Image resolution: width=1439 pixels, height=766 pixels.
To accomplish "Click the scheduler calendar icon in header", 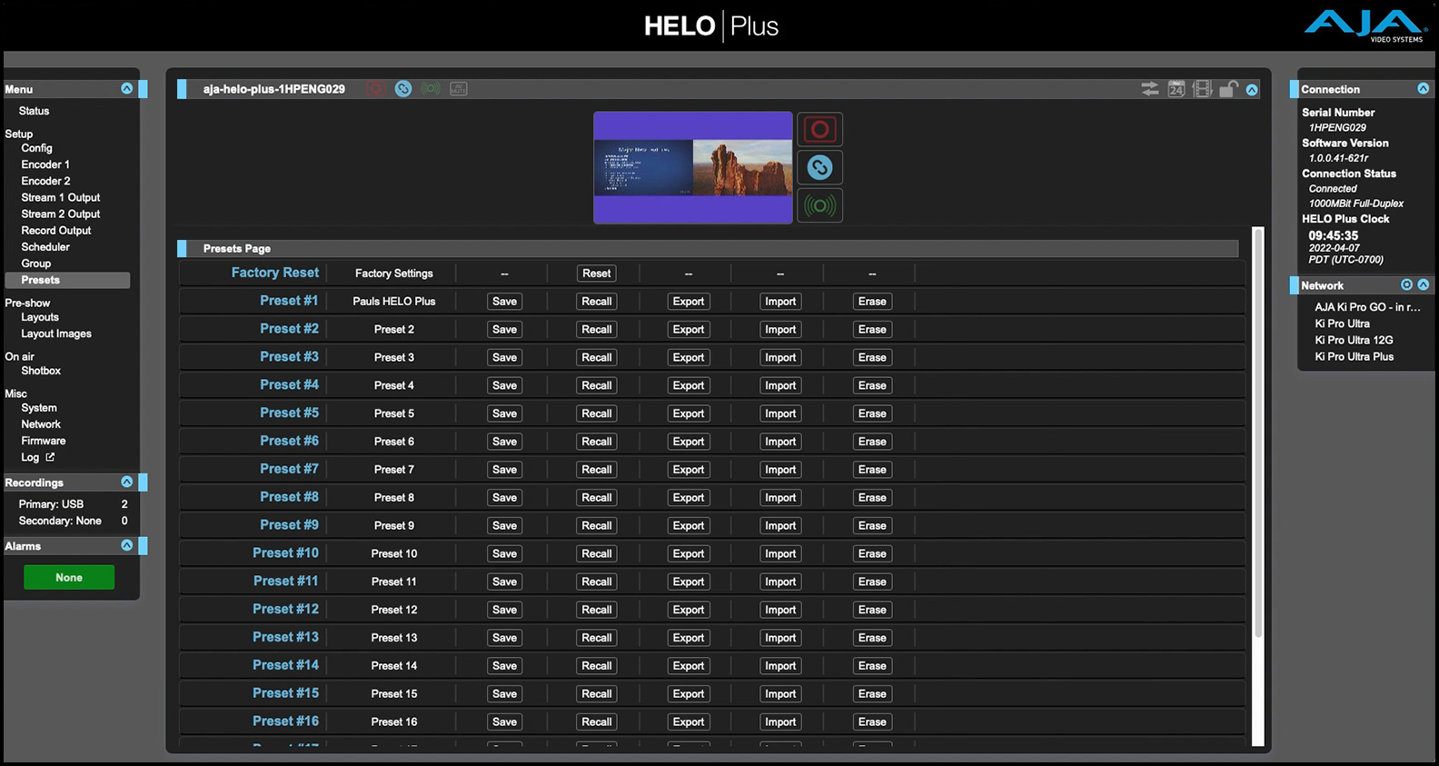I will [1176, 89].
